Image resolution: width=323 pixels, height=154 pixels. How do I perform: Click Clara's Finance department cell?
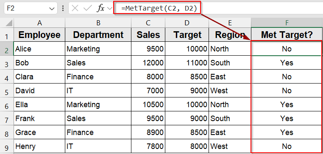click(98, 77)
